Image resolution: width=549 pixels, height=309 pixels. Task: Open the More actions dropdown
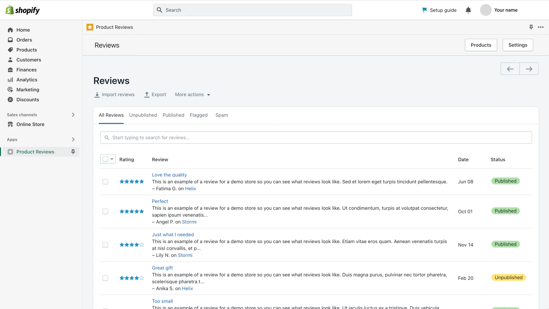point(192,94)
